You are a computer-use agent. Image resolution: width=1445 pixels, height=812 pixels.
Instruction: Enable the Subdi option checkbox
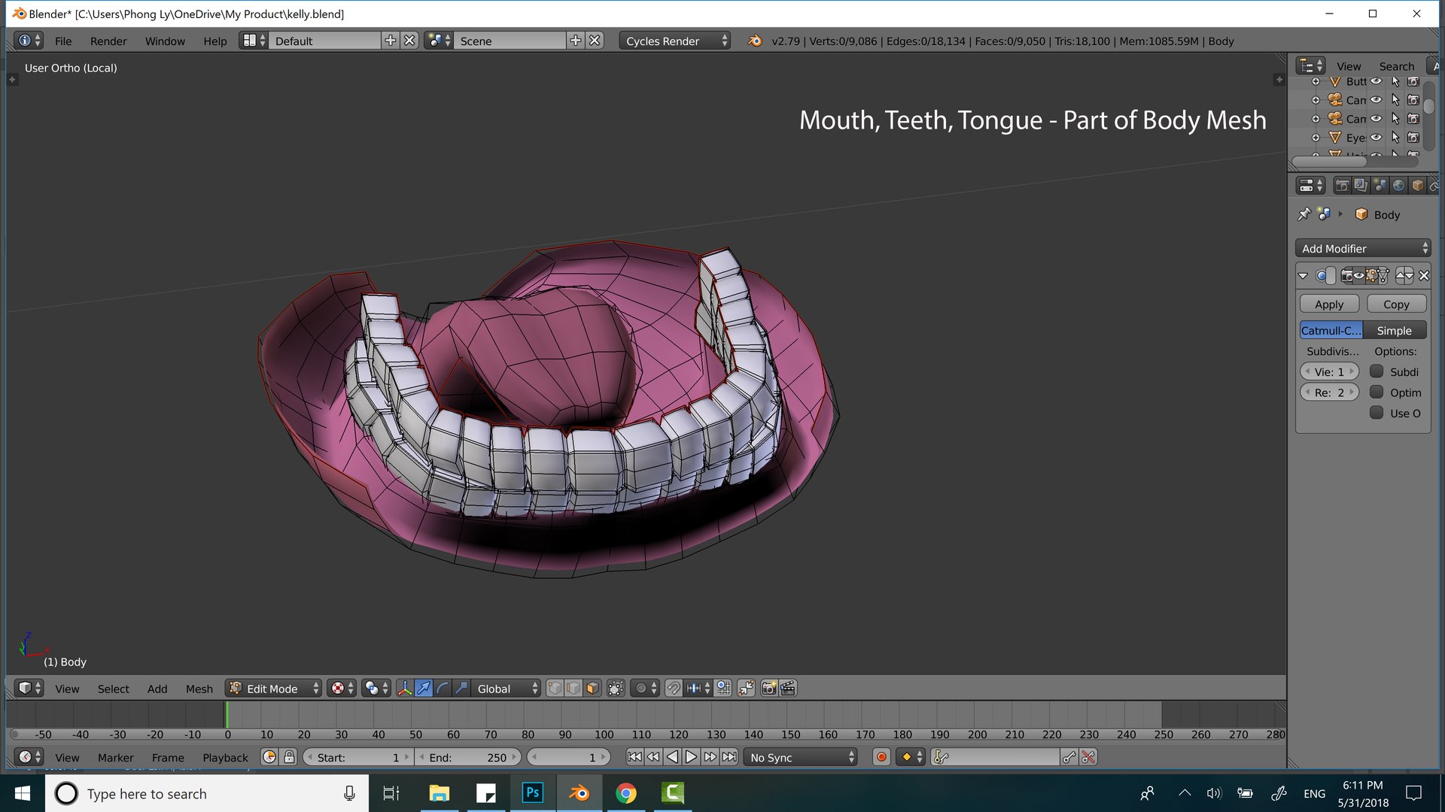pos(1377,371)
